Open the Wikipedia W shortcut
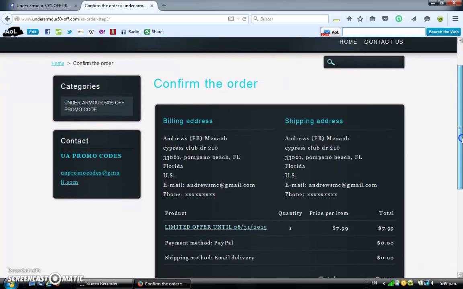 tap(91, 32)
